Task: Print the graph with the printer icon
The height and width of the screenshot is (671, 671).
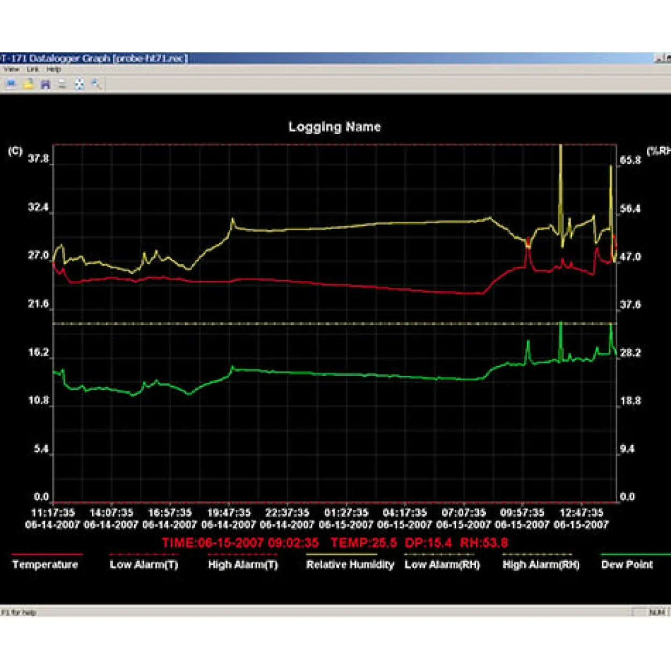Action: pyautogui.click(x=62, y=84)
